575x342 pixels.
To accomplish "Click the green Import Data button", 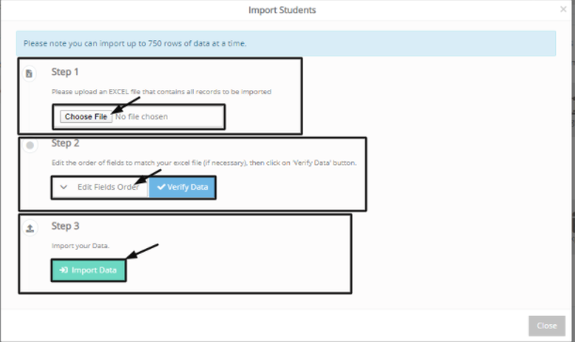I will tap(88, 271).
